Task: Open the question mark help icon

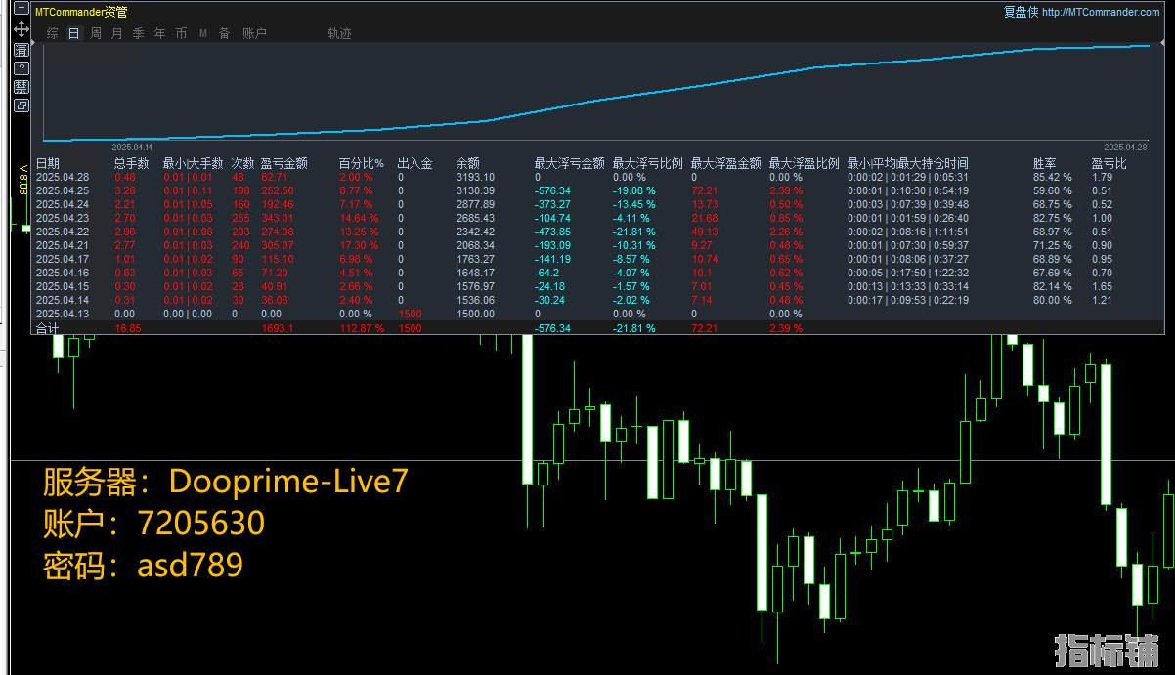Action: [22, 68]
